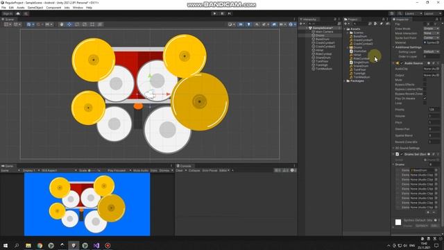This screenshot has height=250, width=444.
Task: Open Visual Studio from the taskbar
Action: [96, 245]
